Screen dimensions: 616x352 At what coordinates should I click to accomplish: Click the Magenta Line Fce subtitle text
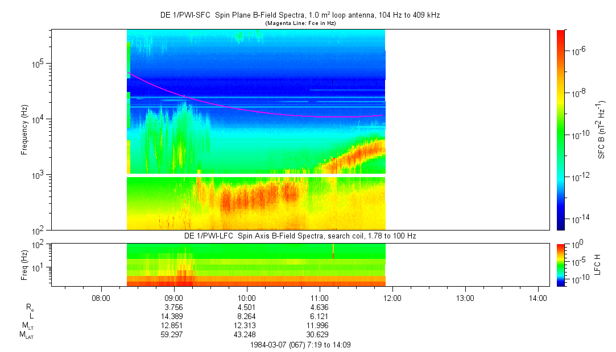coord(300,23)
